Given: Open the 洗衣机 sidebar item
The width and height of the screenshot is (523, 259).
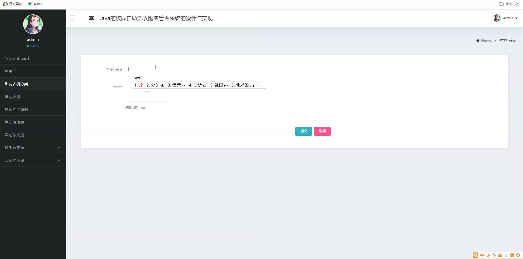Looking at the screenshot, I should coord(33,97).
